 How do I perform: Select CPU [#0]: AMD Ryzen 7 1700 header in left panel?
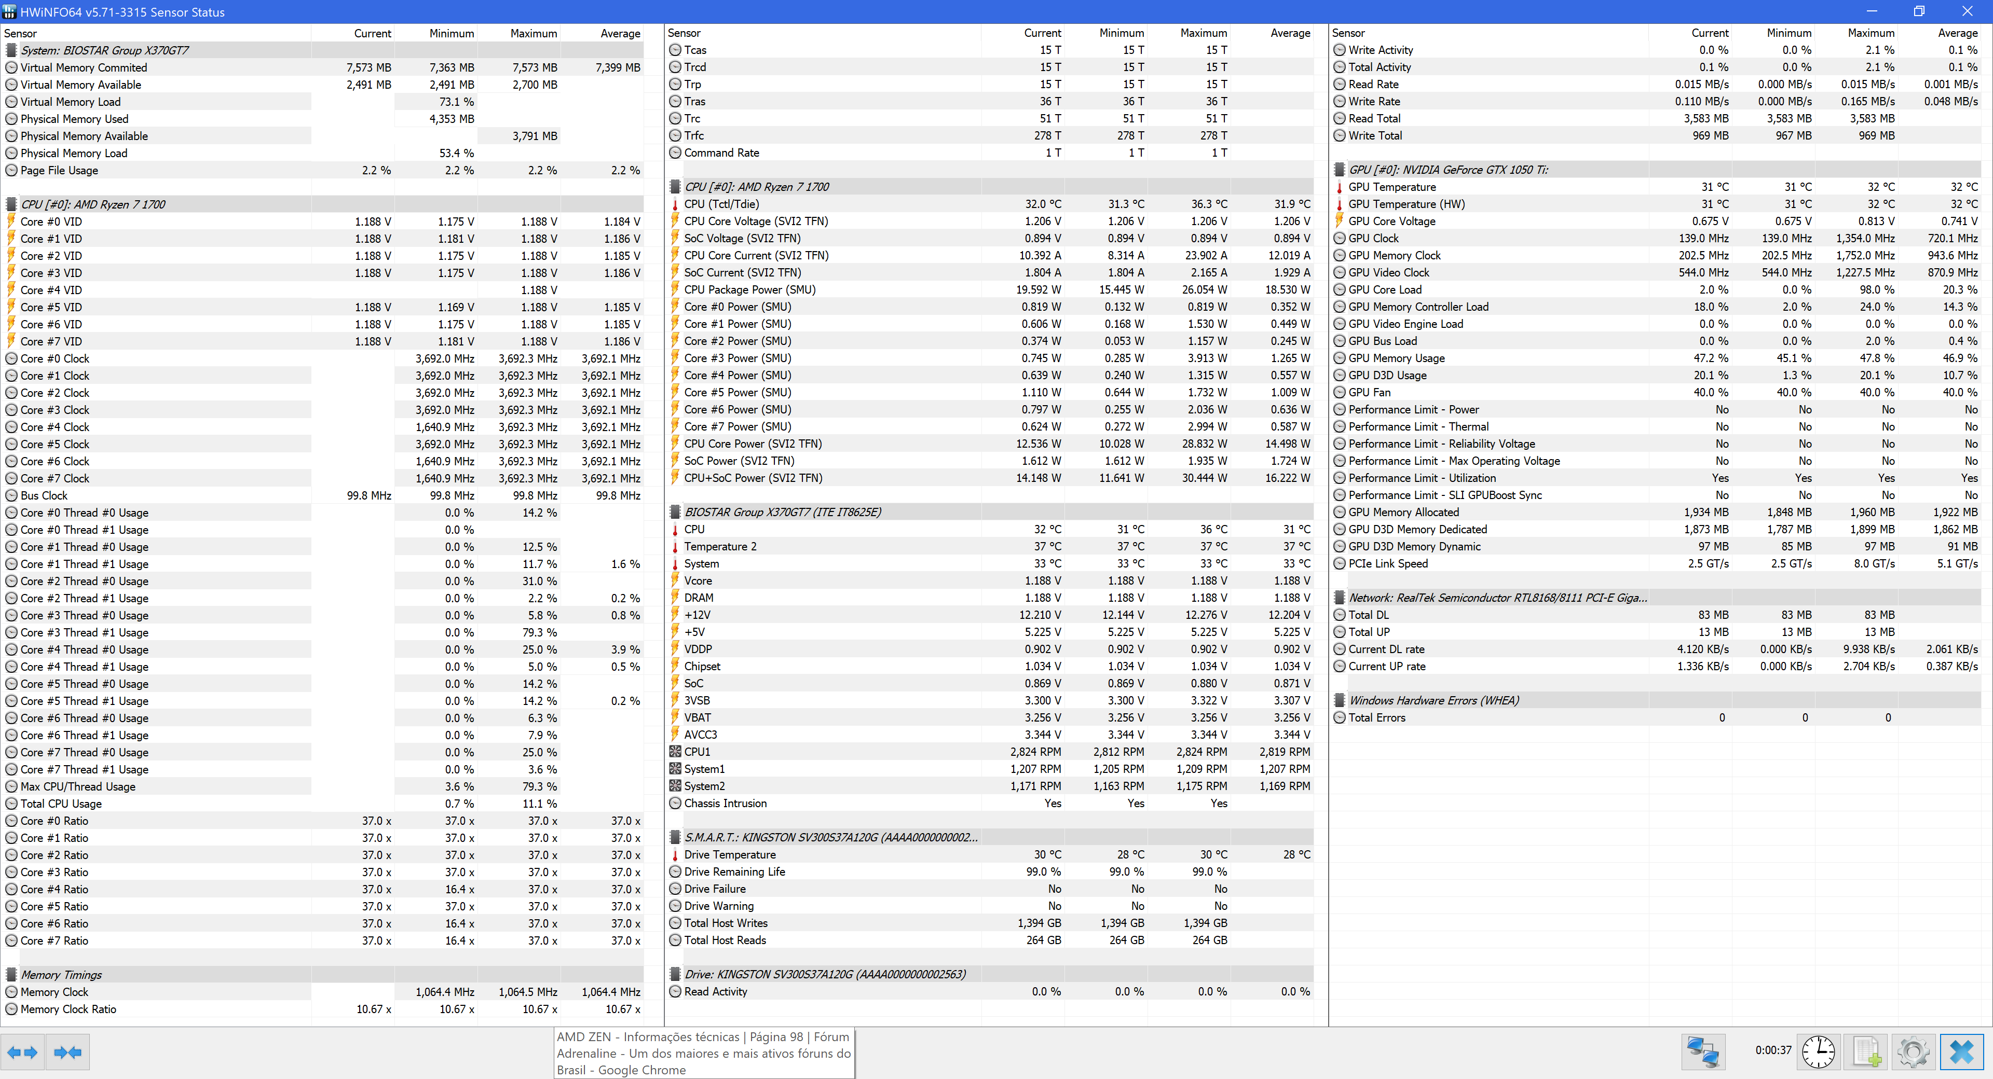click(323, 204)
